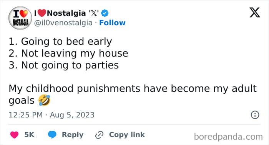Click the line 'Going to bed early'

(60, 41)
